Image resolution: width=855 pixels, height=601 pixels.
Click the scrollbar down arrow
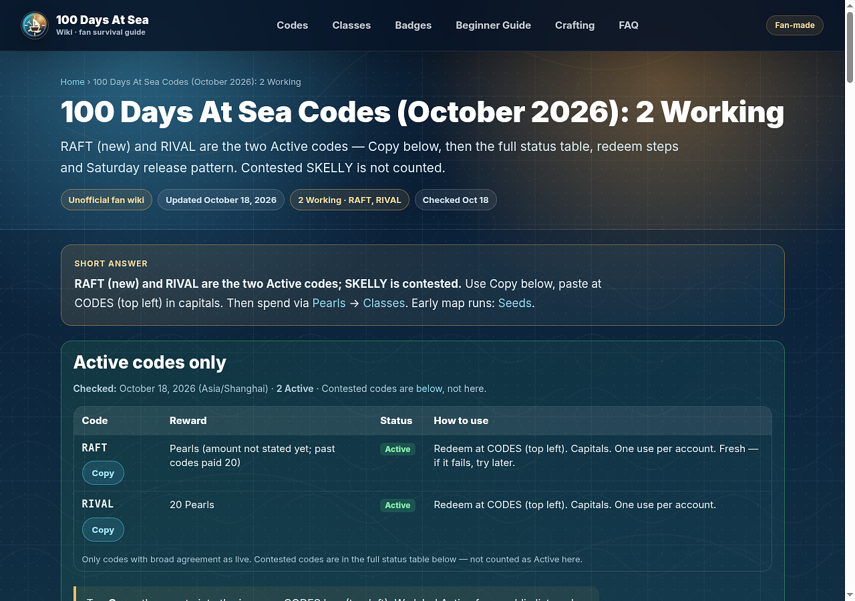850,595
